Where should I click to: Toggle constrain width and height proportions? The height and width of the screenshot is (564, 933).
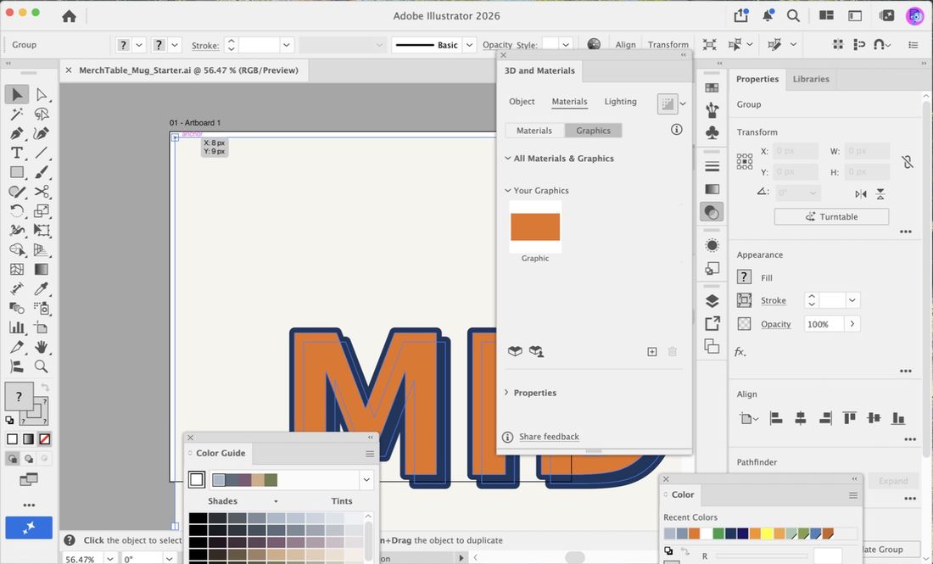pos(907,162)
